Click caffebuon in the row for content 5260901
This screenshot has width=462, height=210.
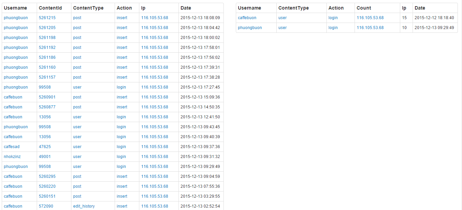coord(13,97)
